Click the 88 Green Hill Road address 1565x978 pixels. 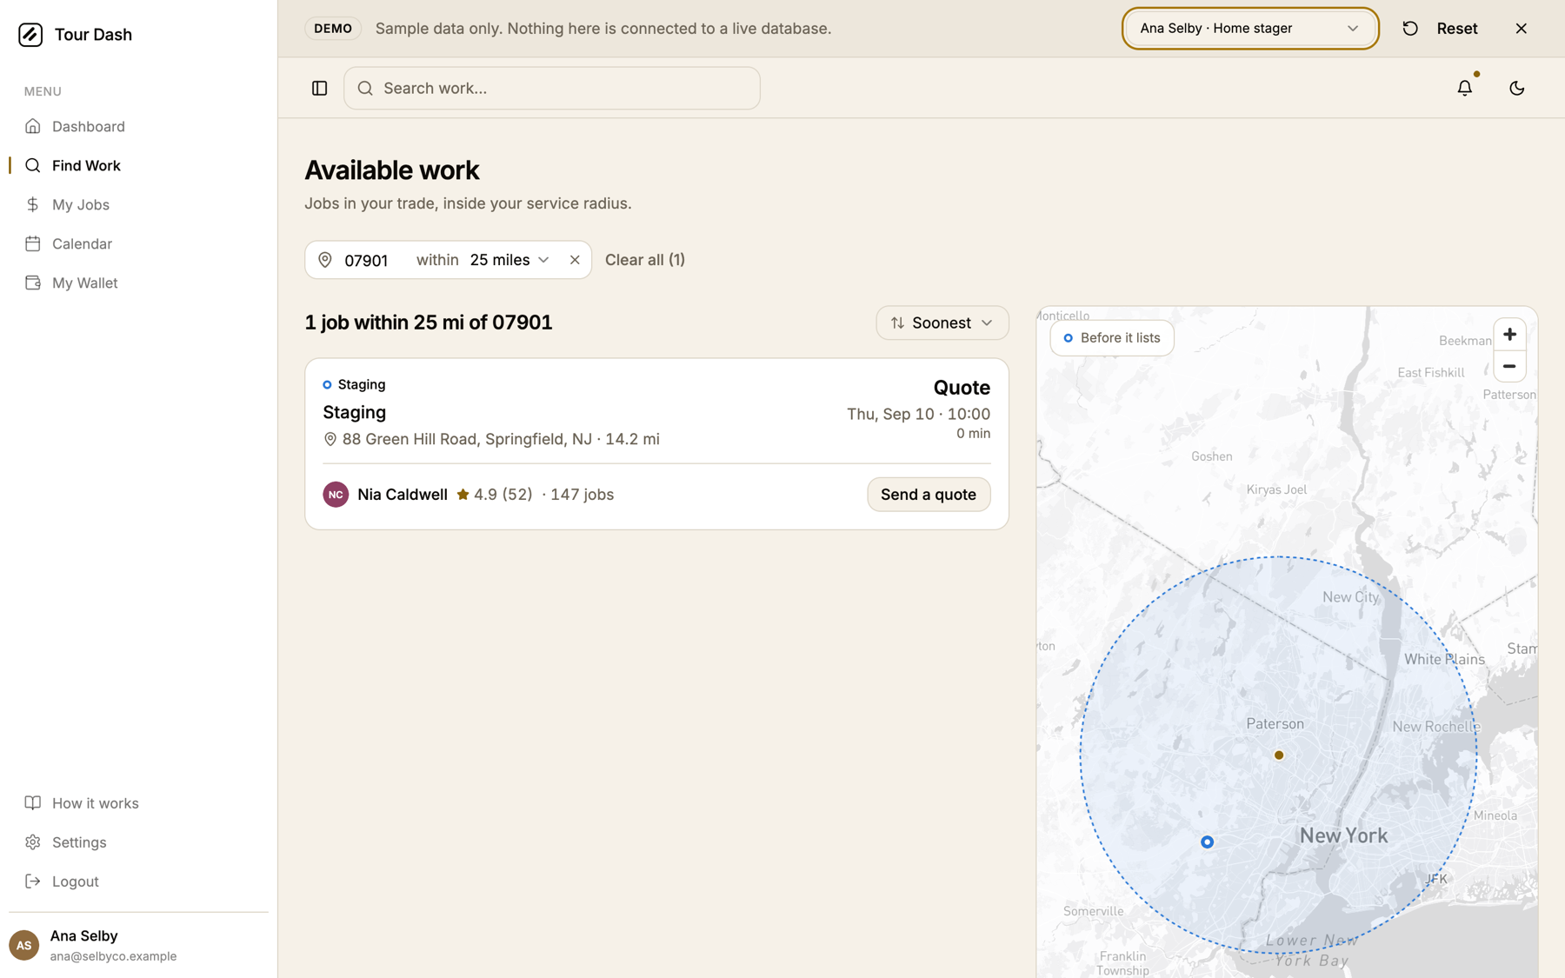pos(501,439)
